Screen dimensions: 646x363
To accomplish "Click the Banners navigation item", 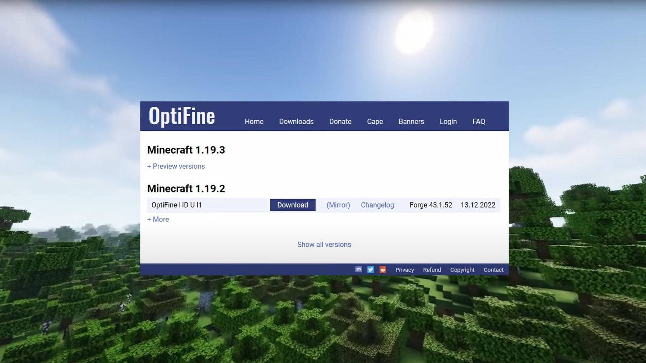I will (411, 121).
